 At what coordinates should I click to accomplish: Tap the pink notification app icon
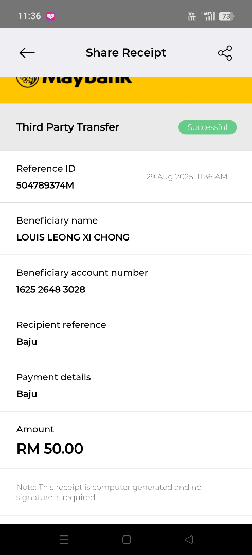[x=51, y=16]
